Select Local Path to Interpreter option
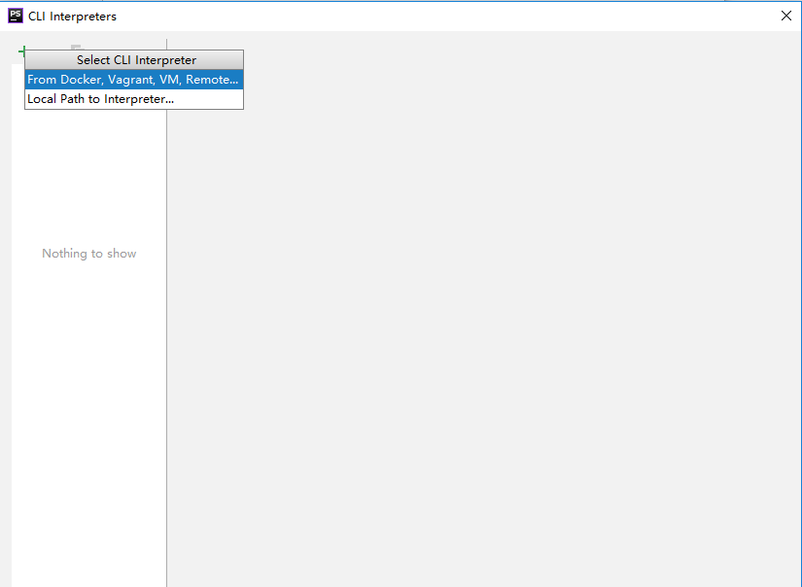This screenshot has width=802, height=587. 134,99
